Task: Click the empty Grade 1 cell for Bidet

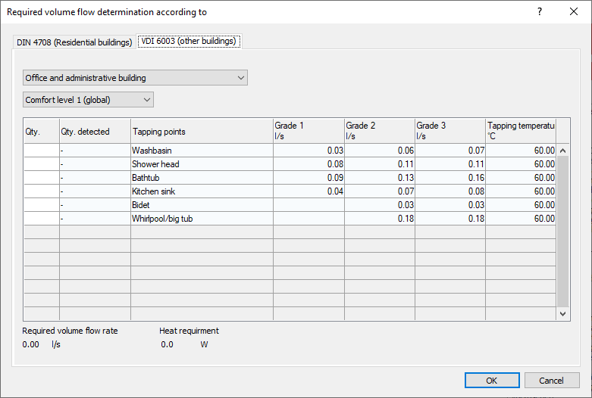Action: pos(309,204)
